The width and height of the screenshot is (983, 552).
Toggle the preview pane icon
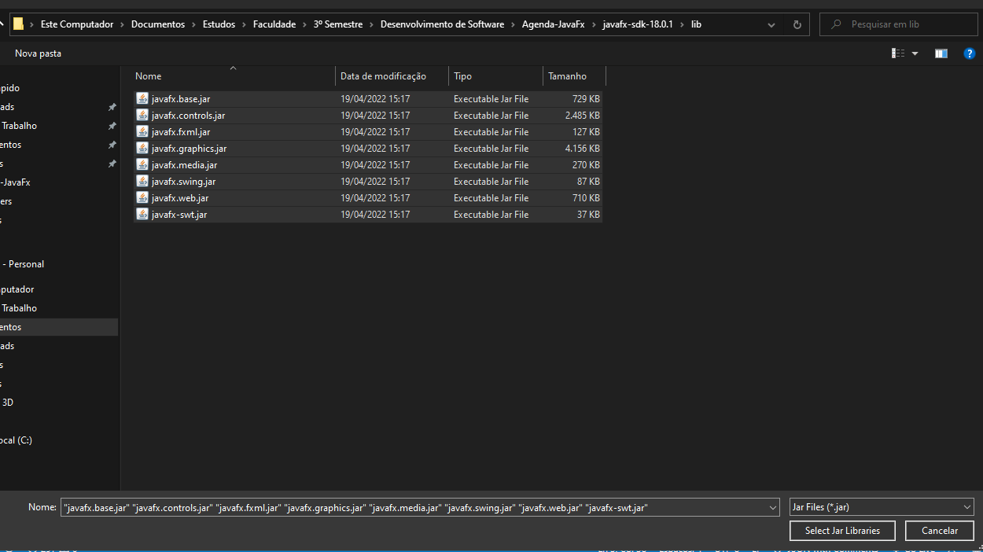(x=941, y=53)
